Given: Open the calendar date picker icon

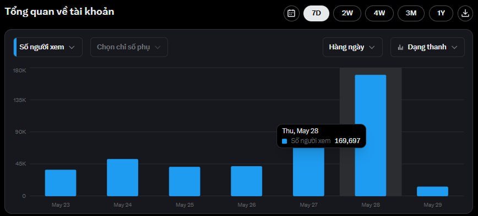Looking at the screenshot, I should (291, 13).
